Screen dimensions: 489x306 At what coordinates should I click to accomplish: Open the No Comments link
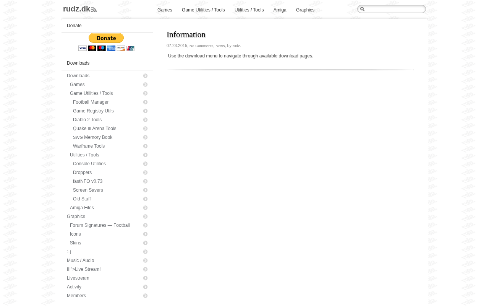point(201,46)
